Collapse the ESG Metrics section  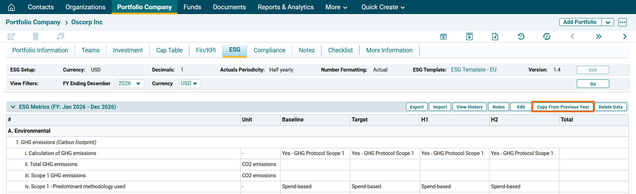13,107
